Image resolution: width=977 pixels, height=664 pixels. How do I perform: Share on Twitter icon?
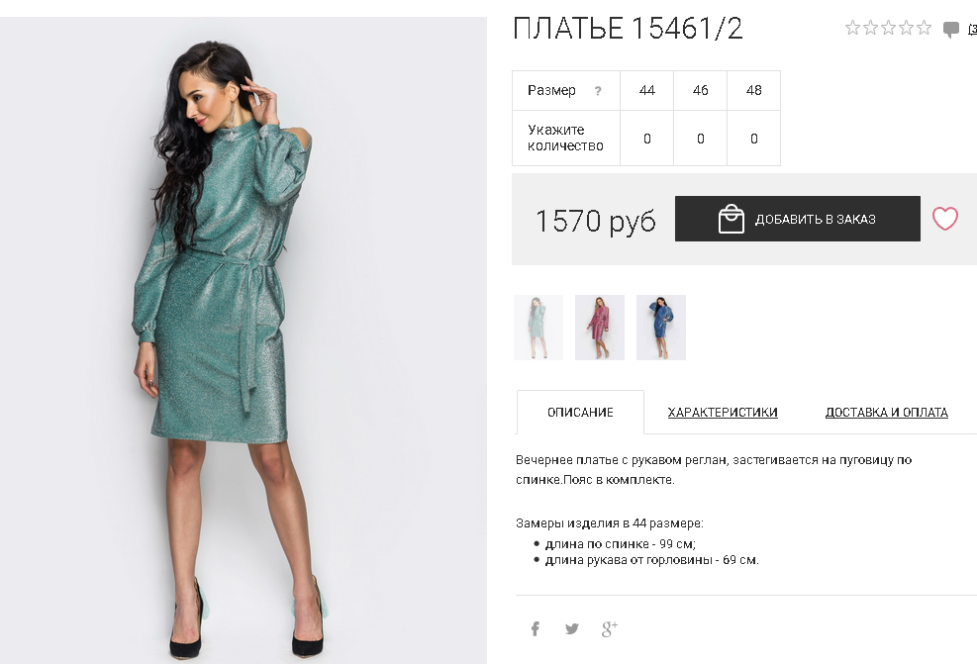(571, 628)
